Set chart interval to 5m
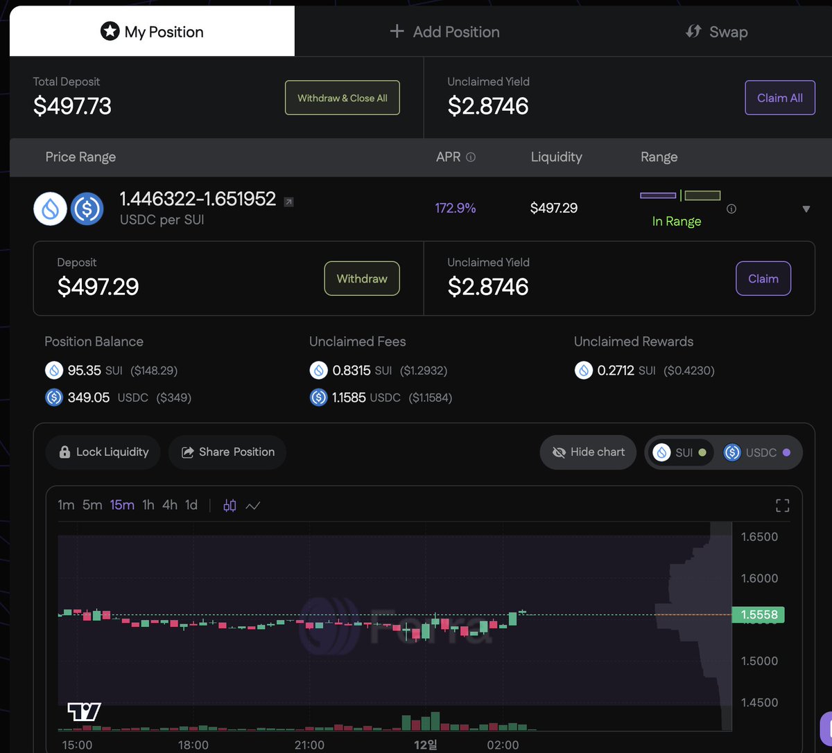 point(92,505)
